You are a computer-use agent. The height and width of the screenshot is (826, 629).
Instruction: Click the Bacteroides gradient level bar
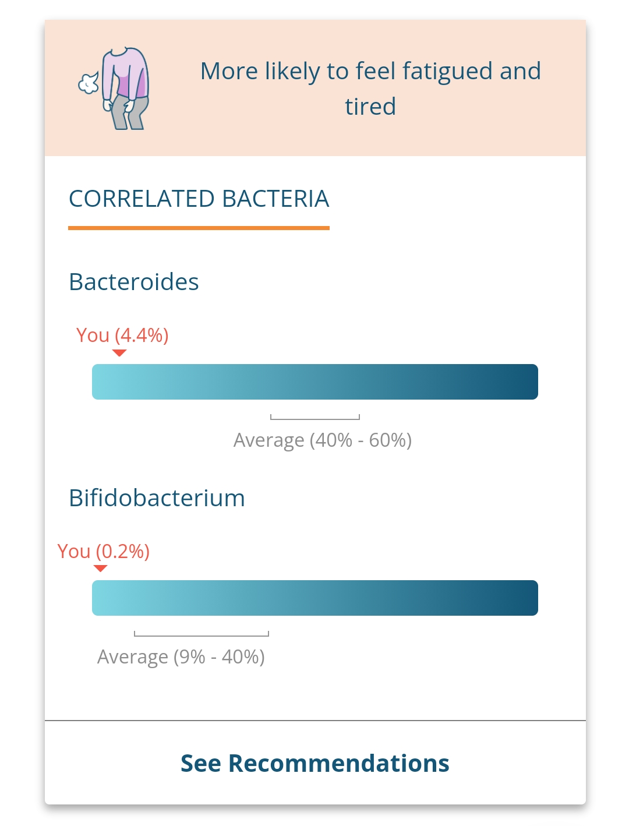point(315,382)
